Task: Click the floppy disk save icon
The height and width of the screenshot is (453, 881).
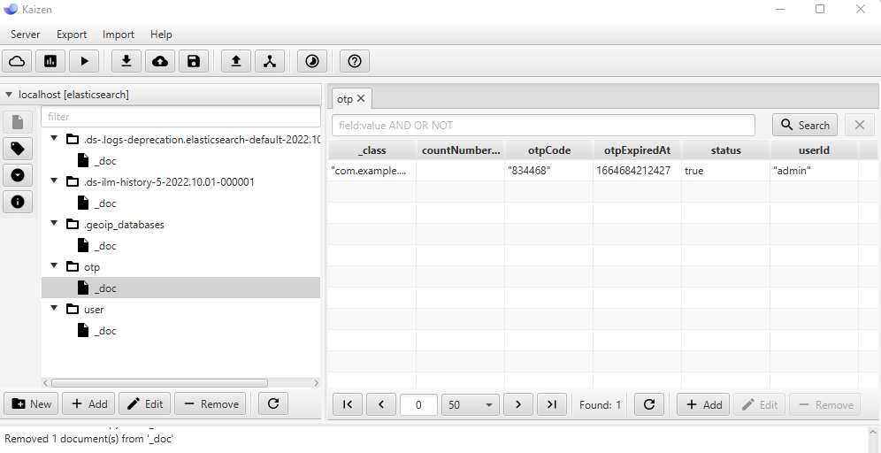Action: pyautogui.click(x=194, y=61)
